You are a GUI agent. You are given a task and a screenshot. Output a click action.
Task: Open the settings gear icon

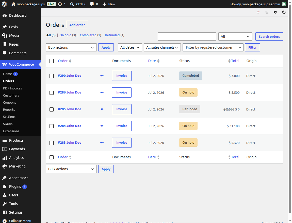click(275, 12)
